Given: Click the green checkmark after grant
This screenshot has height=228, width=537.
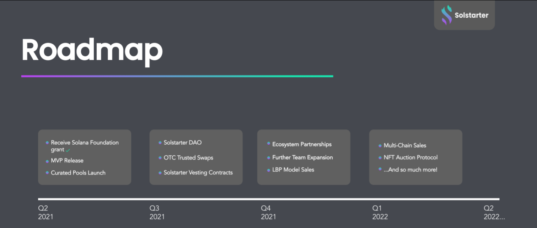Looking at the screenshot, I should click(x=68, y=150).
